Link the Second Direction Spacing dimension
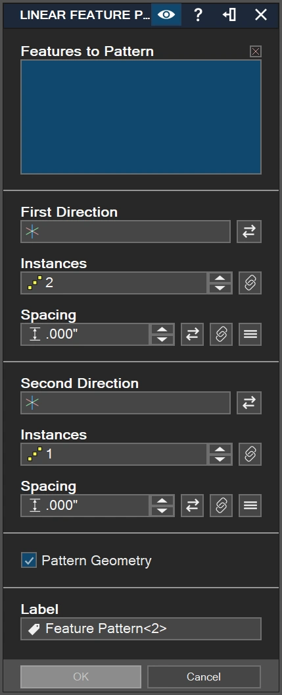 click(222, 505)
